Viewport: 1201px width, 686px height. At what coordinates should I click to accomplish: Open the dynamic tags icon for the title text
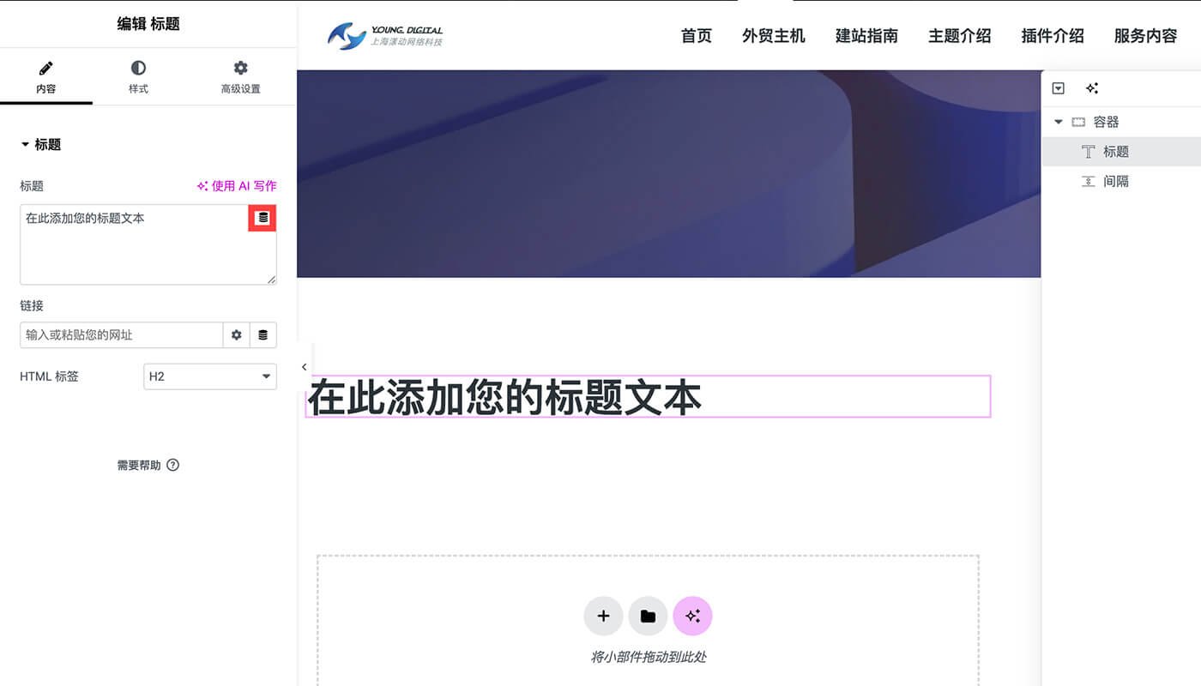click(x=263, y=218)
